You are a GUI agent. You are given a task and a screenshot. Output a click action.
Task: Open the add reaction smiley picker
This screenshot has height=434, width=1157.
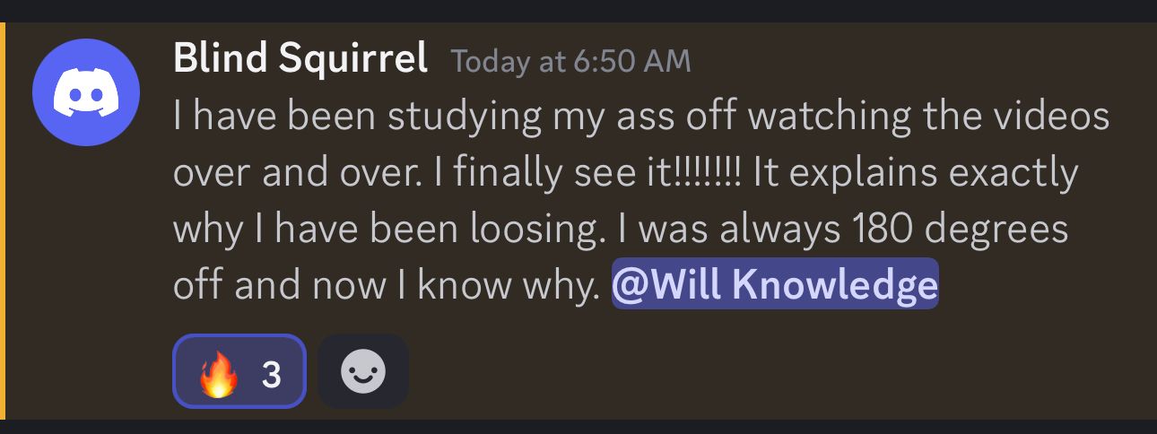363,371
